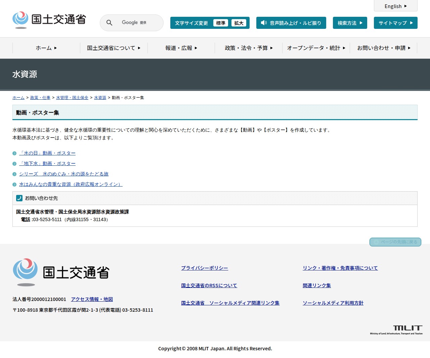
Task: Click the MLIT wordmark at bottom right
Action: tap(396, 329)
